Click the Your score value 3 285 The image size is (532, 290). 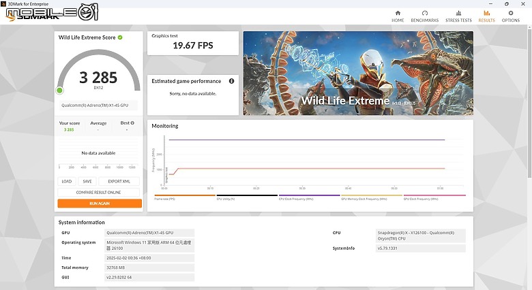[69, 130]
